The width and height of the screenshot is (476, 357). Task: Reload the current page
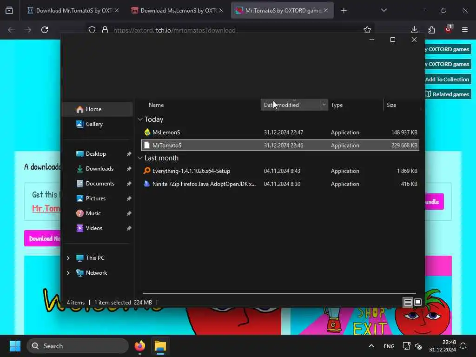click(x=45, y=30)
